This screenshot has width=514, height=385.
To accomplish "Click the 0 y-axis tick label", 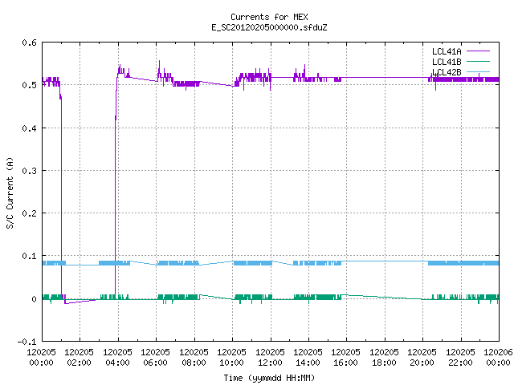I will (x=34, y=299).
